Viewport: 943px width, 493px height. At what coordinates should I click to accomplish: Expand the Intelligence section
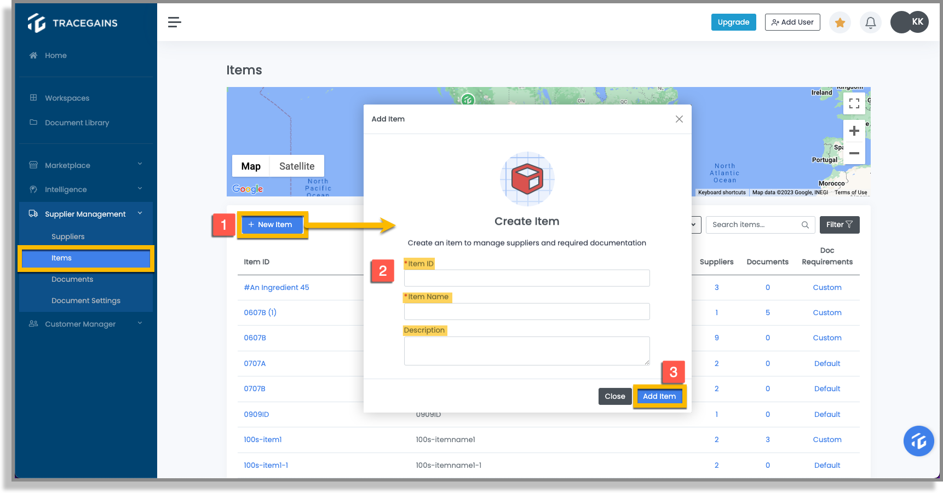[66, 189]
